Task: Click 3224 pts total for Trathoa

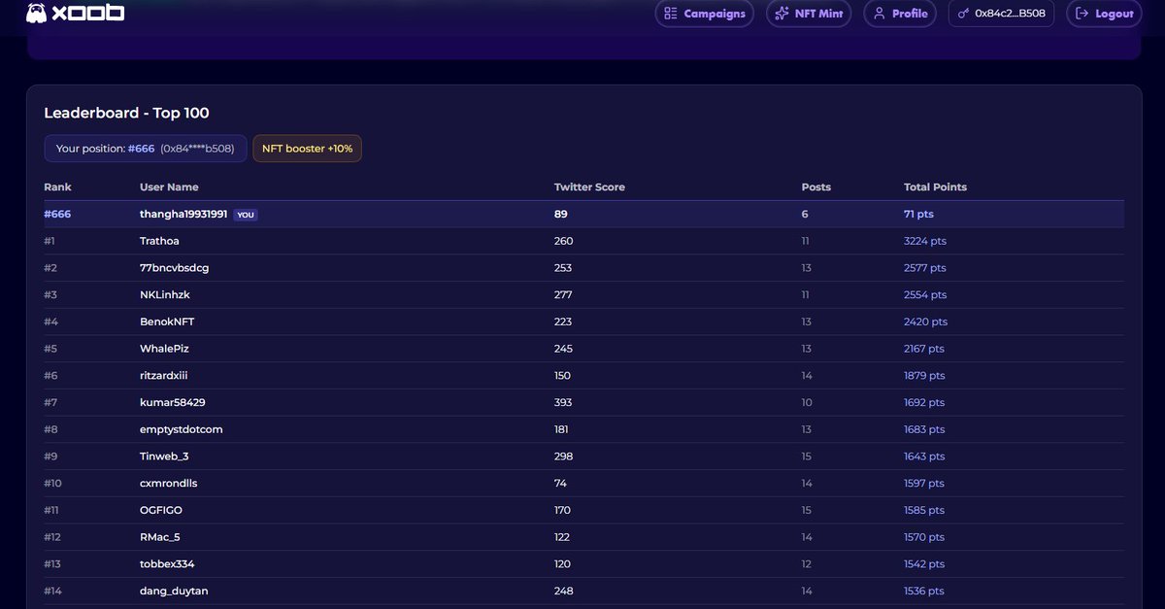Action: tap(924, 241)
